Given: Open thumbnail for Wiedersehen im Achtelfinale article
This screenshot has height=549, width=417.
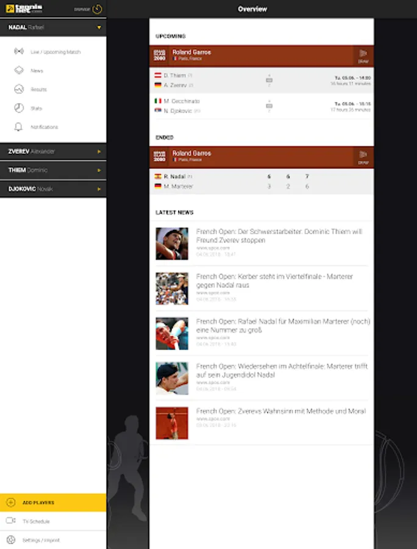Looking at the screenshot, I should (x=172, y=378).
